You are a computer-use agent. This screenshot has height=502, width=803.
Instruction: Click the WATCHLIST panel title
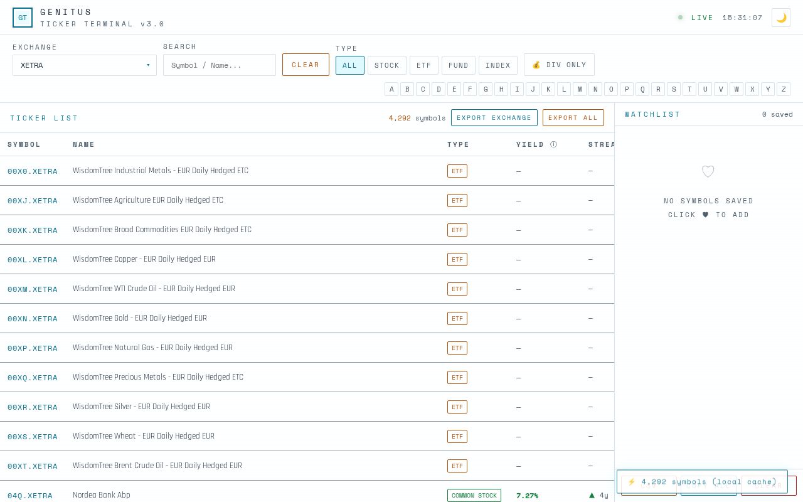pyautogui.click(x=652, y=114)
